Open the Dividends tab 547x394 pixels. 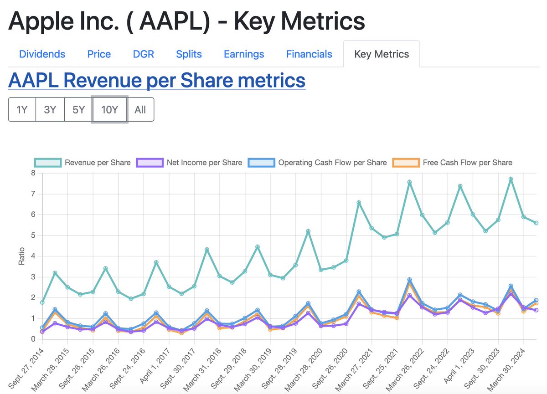pos(42,54)
